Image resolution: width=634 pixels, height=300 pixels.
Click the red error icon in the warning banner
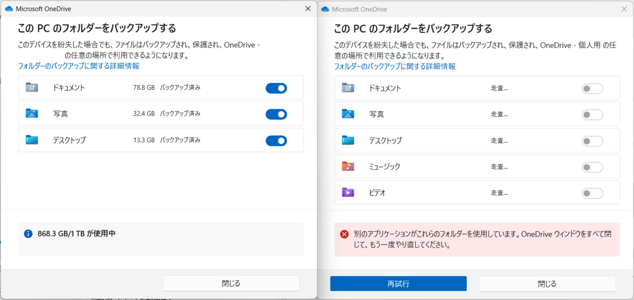pyautogui.click(x=344, y=234)
